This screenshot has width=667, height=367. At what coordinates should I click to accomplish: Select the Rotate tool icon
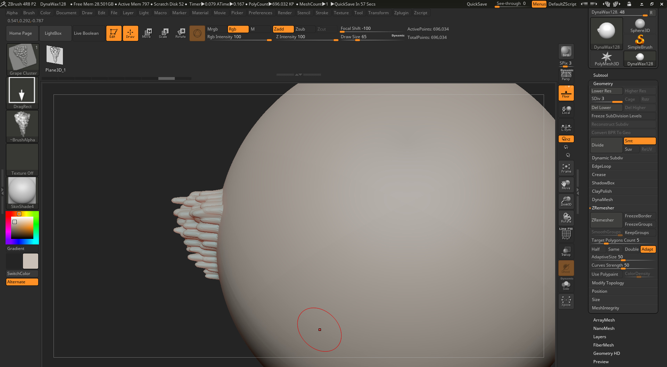(181, 33)
